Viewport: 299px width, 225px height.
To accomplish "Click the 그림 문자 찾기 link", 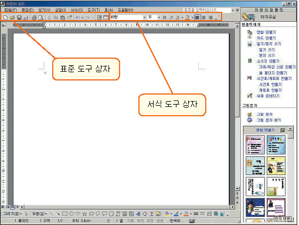I will [269, 120].
